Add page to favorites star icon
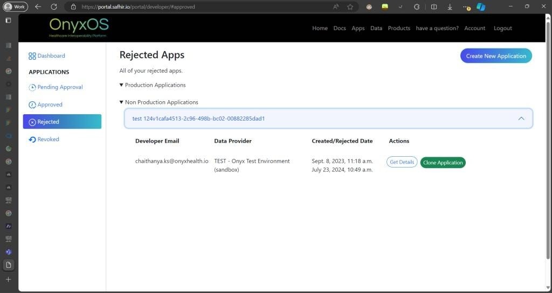Image resolution: width=552 pixels, height=293 pixels. tap(350, 7)
